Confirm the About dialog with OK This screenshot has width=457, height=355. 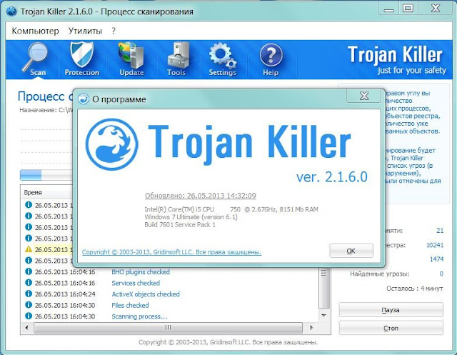[x=351, y=251]
